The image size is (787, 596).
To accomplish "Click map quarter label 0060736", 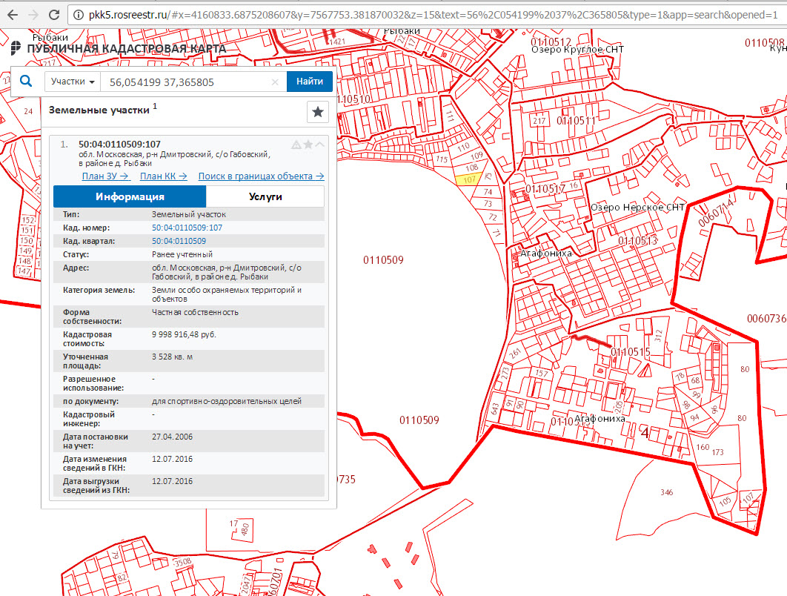I will (x=766, y=318).
